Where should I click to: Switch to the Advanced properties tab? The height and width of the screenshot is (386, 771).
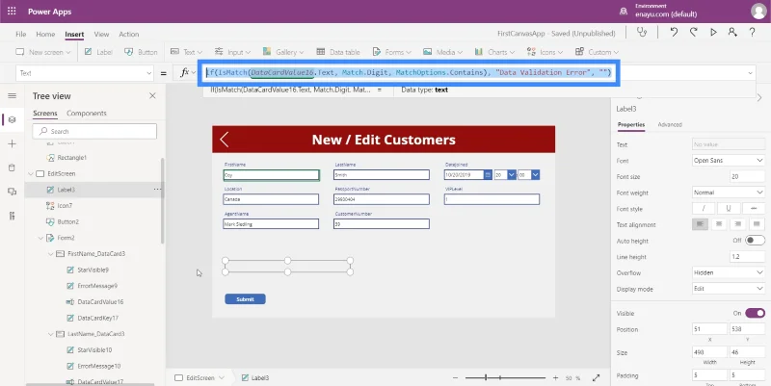[x=670, y=124]
